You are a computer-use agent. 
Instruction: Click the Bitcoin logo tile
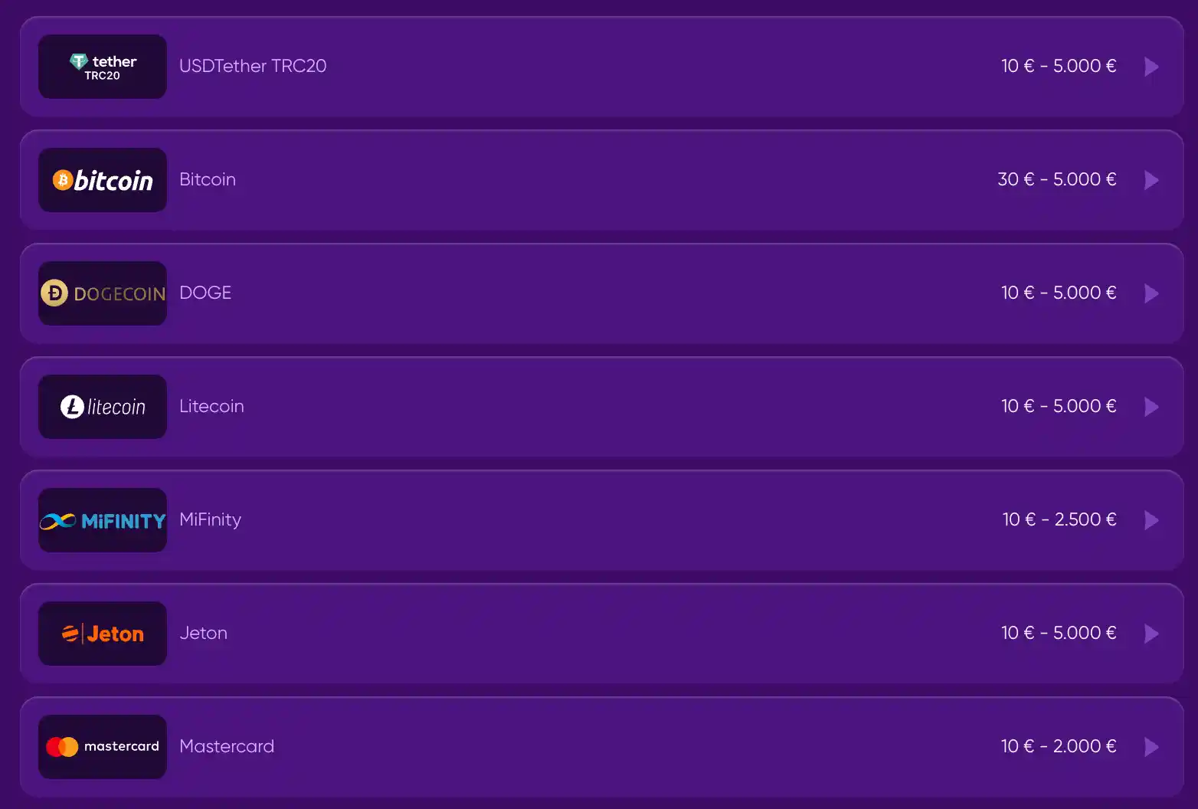[103, 180]
